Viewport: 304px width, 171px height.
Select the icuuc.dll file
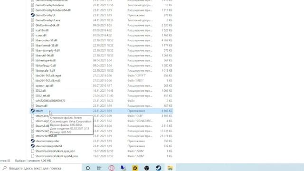pos(41,35)
